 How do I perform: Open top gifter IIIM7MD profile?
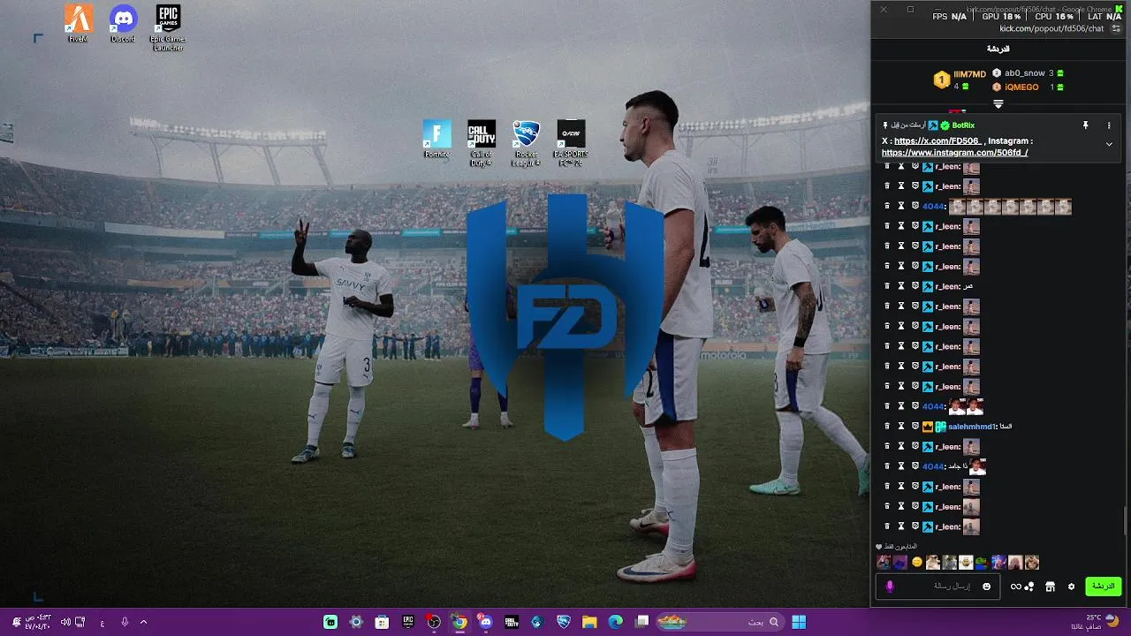point(969,74)
